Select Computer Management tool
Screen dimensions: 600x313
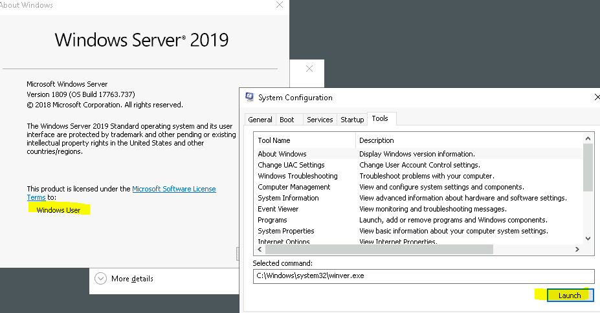[x=418, y=187]
